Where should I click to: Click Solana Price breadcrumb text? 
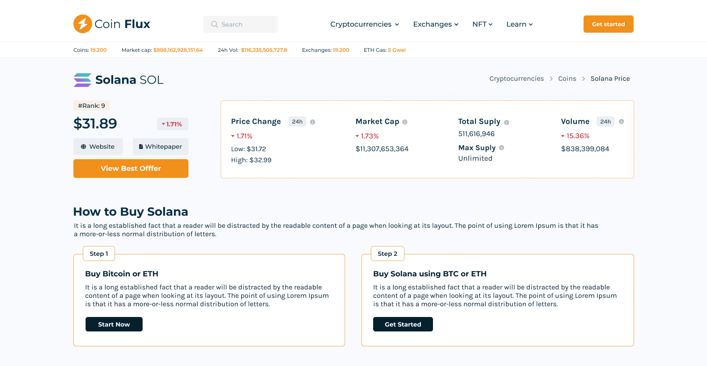pyautogui.click(x=610, y=78)
